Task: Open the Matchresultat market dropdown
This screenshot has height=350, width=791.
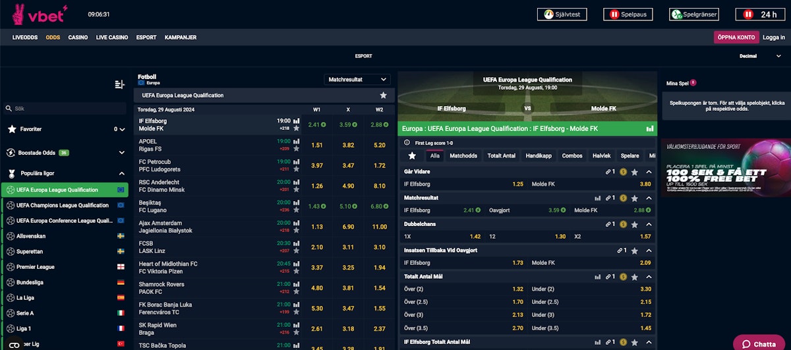Action: tap(357, 80)
